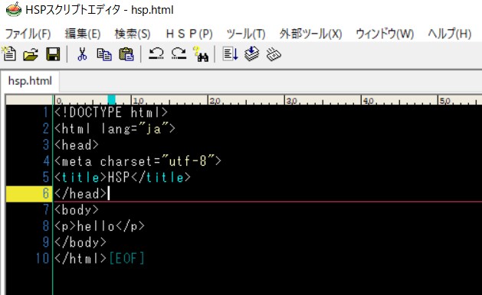Click the </html> closing tag line
482x295 pixels.
click(80, 258)
